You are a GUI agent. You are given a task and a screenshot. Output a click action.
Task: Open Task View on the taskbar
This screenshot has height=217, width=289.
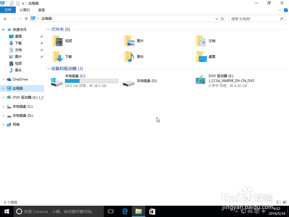click(x=111, y=212)
